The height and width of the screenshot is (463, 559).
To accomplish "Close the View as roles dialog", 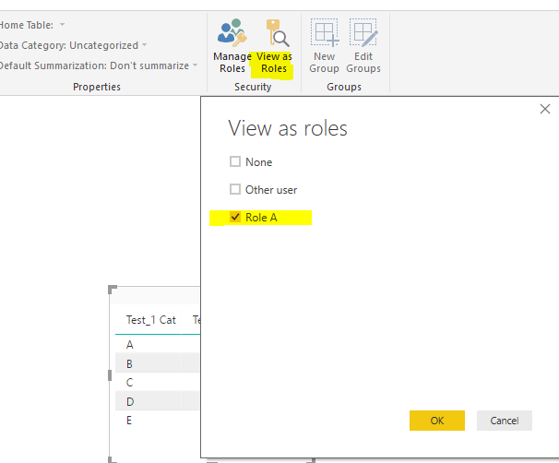I will pos(545,109).
